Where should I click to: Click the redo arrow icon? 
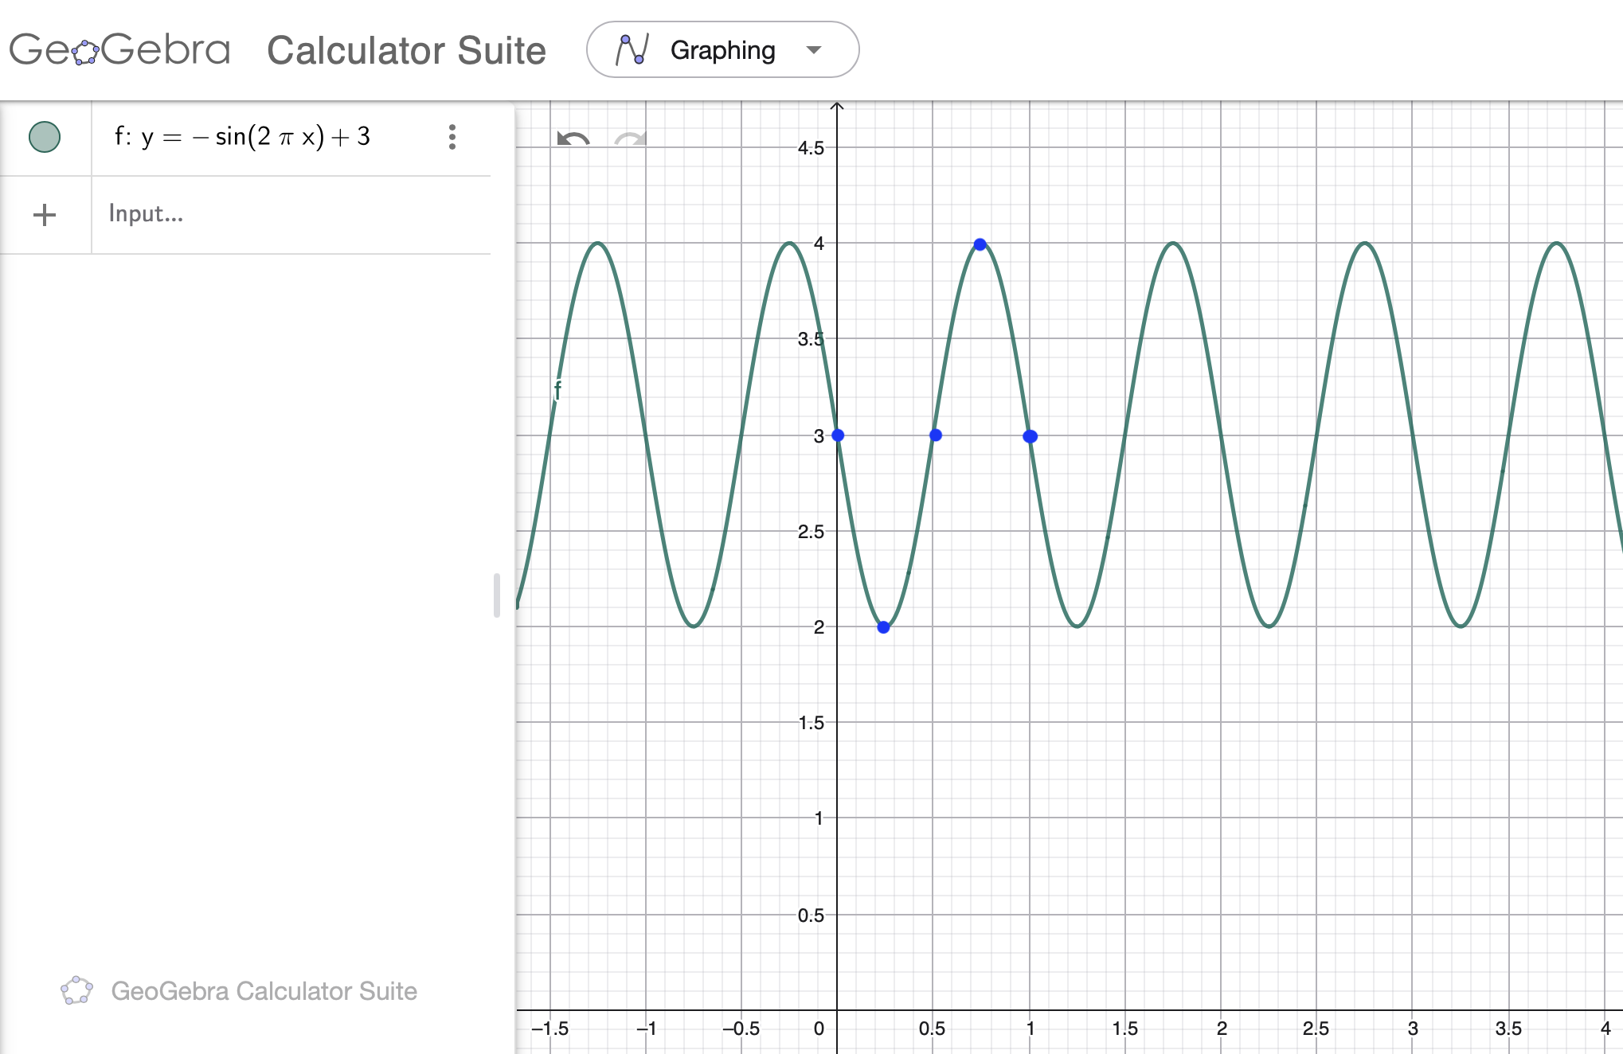click(x=630, y=139)
